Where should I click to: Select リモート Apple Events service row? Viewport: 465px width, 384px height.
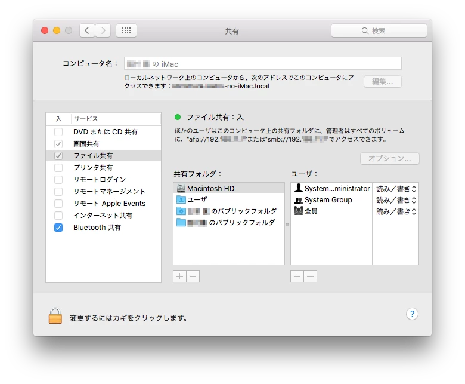[104, 204]
